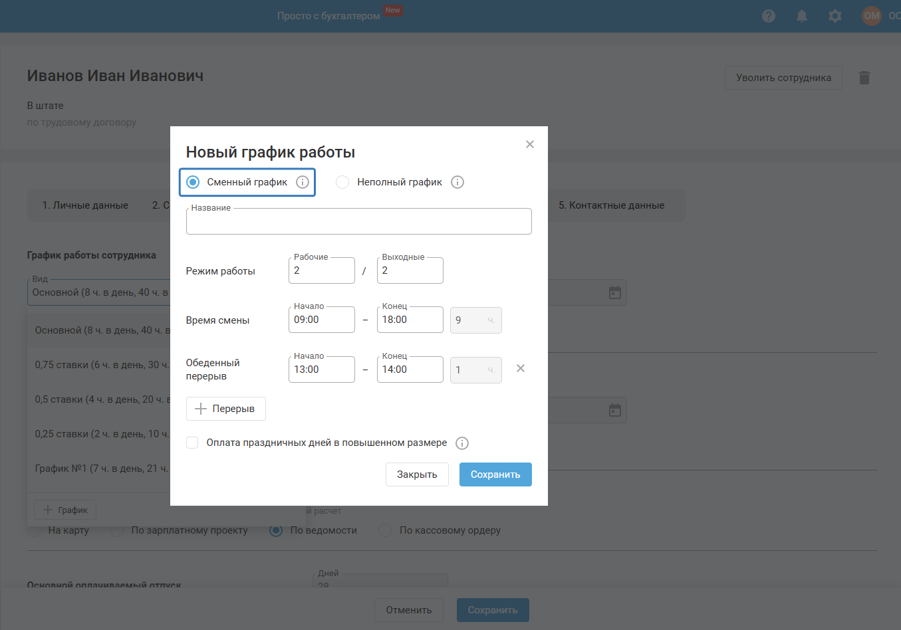This screenshot has height=630, width=901.
Task: Remove the lunch break row with X icon
Action: click(521, 368)
